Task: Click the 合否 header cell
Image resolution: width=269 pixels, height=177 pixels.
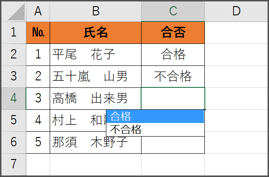Action: 173,33
